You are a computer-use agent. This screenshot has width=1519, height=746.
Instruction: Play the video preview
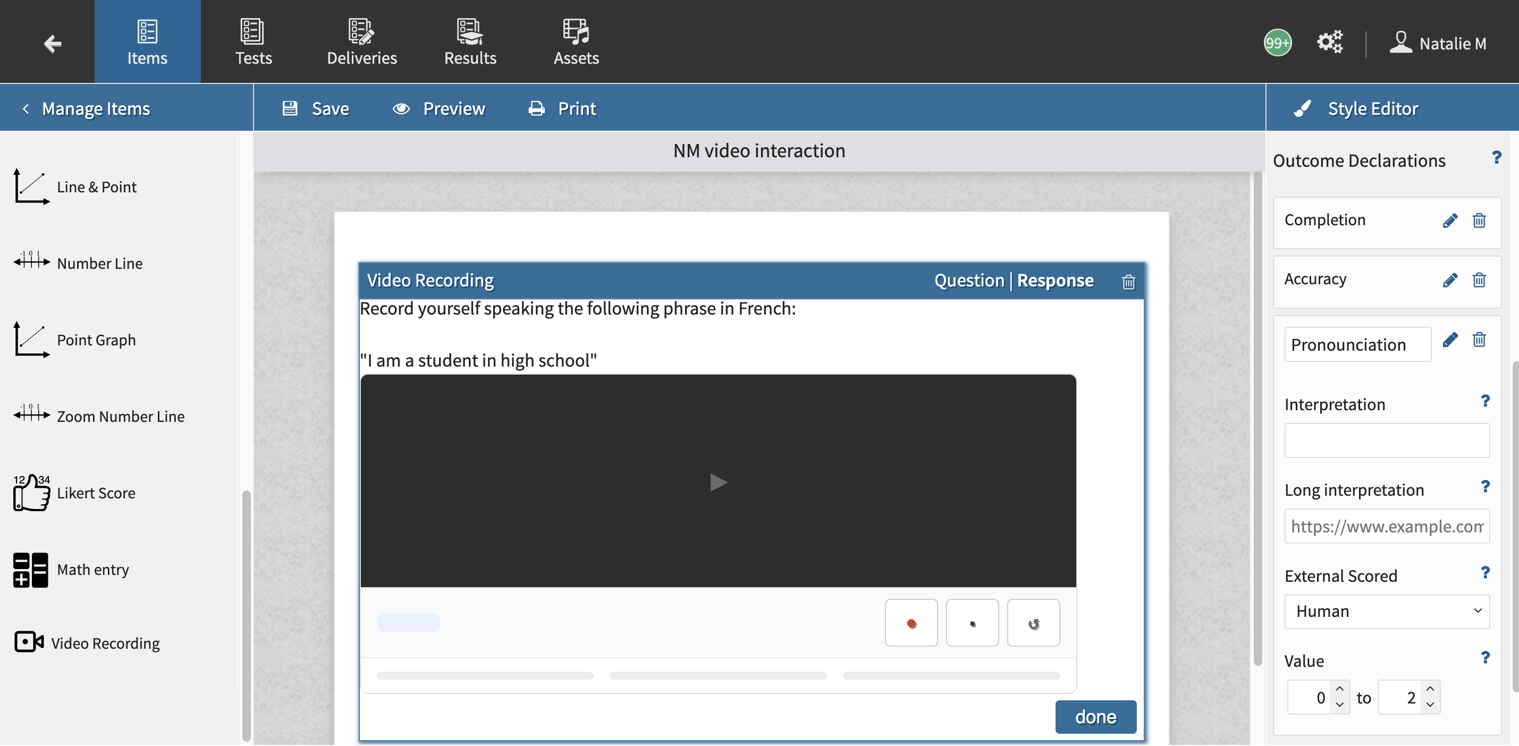(x=718, y=482)
